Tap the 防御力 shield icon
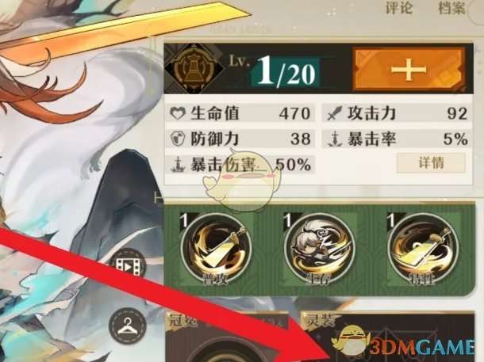The image size is (484, 362). point(178,139)
